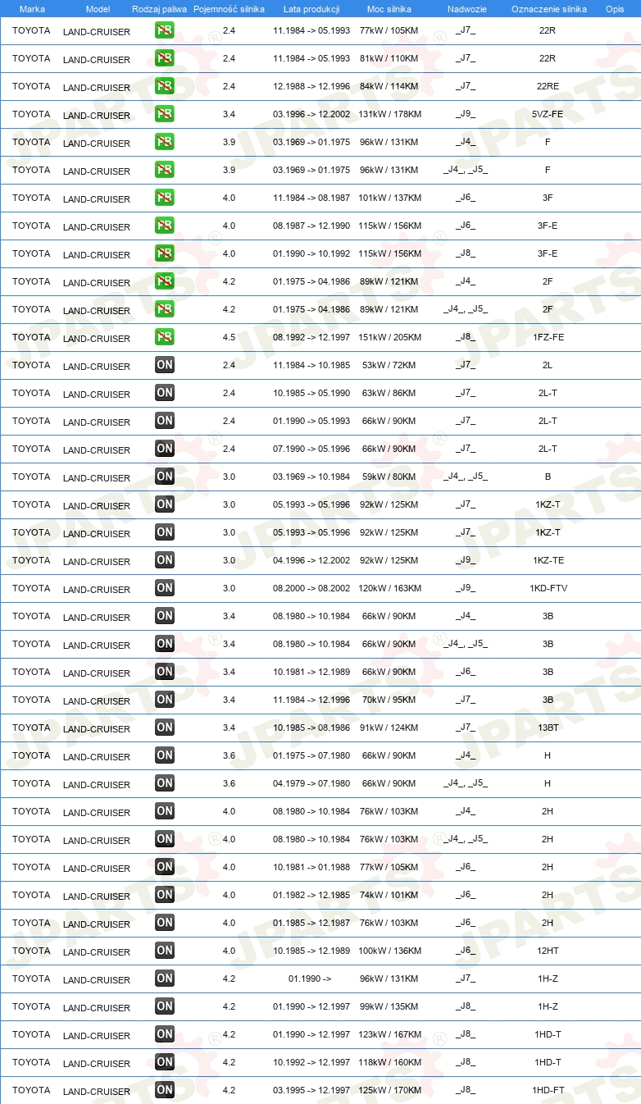Click the power value 59kW / 80KM
Viewport: 641px width, 1104px height.
coord(390,477)
